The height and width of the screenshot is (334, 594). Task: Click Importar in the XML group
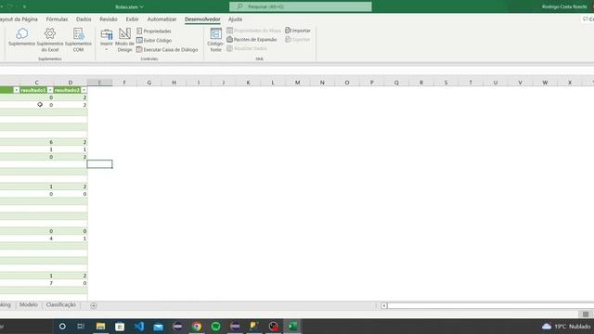pyautogui.click(x=298, y=31)
